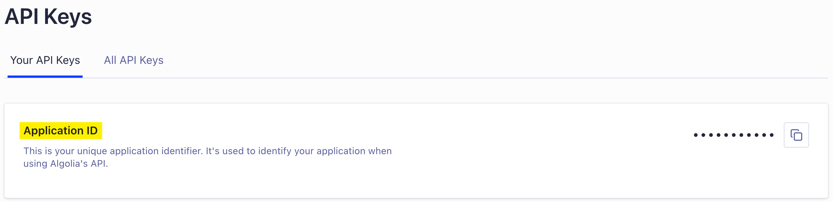Viewport: 833px width, 202px height.
Task: Click the last dot of the masked ID
Action: pyautogui.click(x=772, y=135)
